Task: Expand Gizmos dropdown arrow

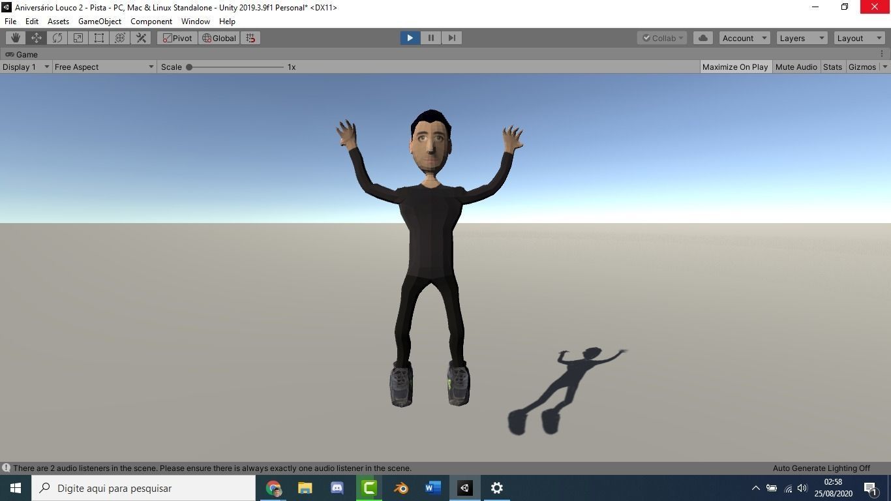Action: pos(884,67)
